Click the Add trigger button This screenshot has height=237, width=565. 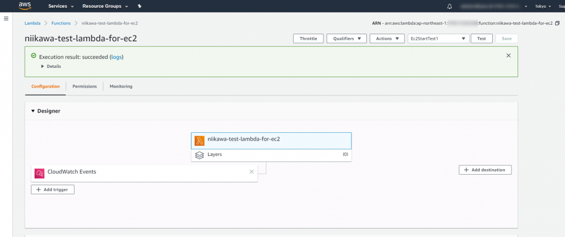52,190
